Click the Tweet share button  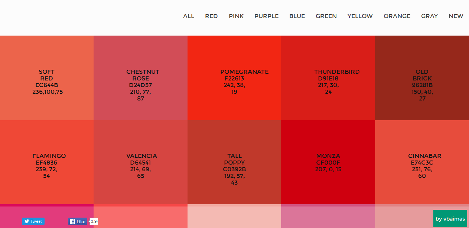click(33, 221)
